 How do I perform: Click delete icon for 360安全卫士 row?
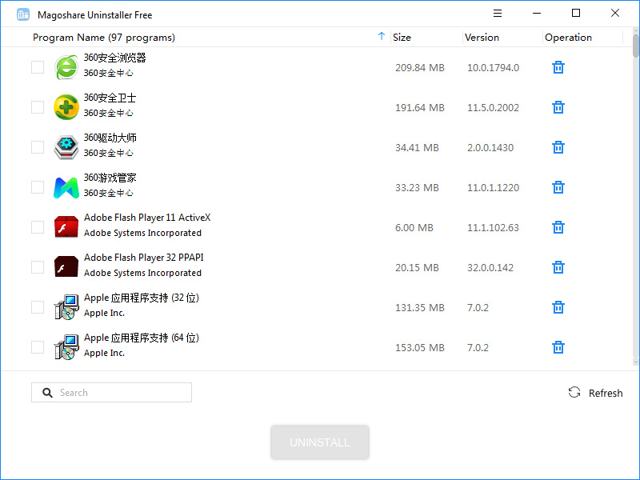558,107
